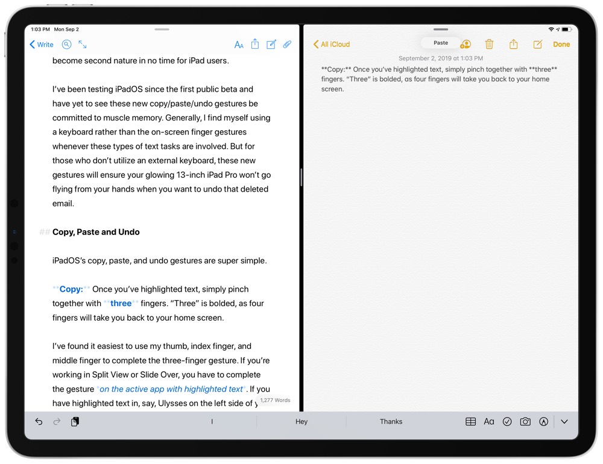Open the text appearance (AA) icon
The height and width of the screenshot is (464, 603).
239,45
